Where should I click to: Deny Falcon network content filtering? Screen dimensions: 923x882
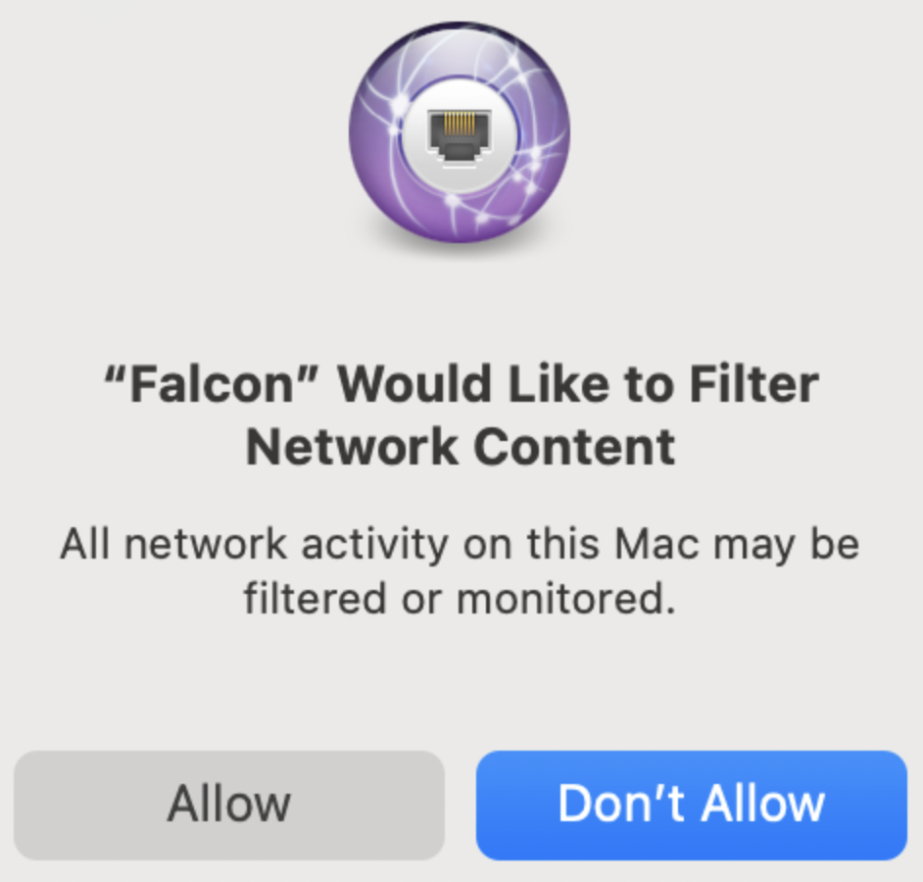691,805
